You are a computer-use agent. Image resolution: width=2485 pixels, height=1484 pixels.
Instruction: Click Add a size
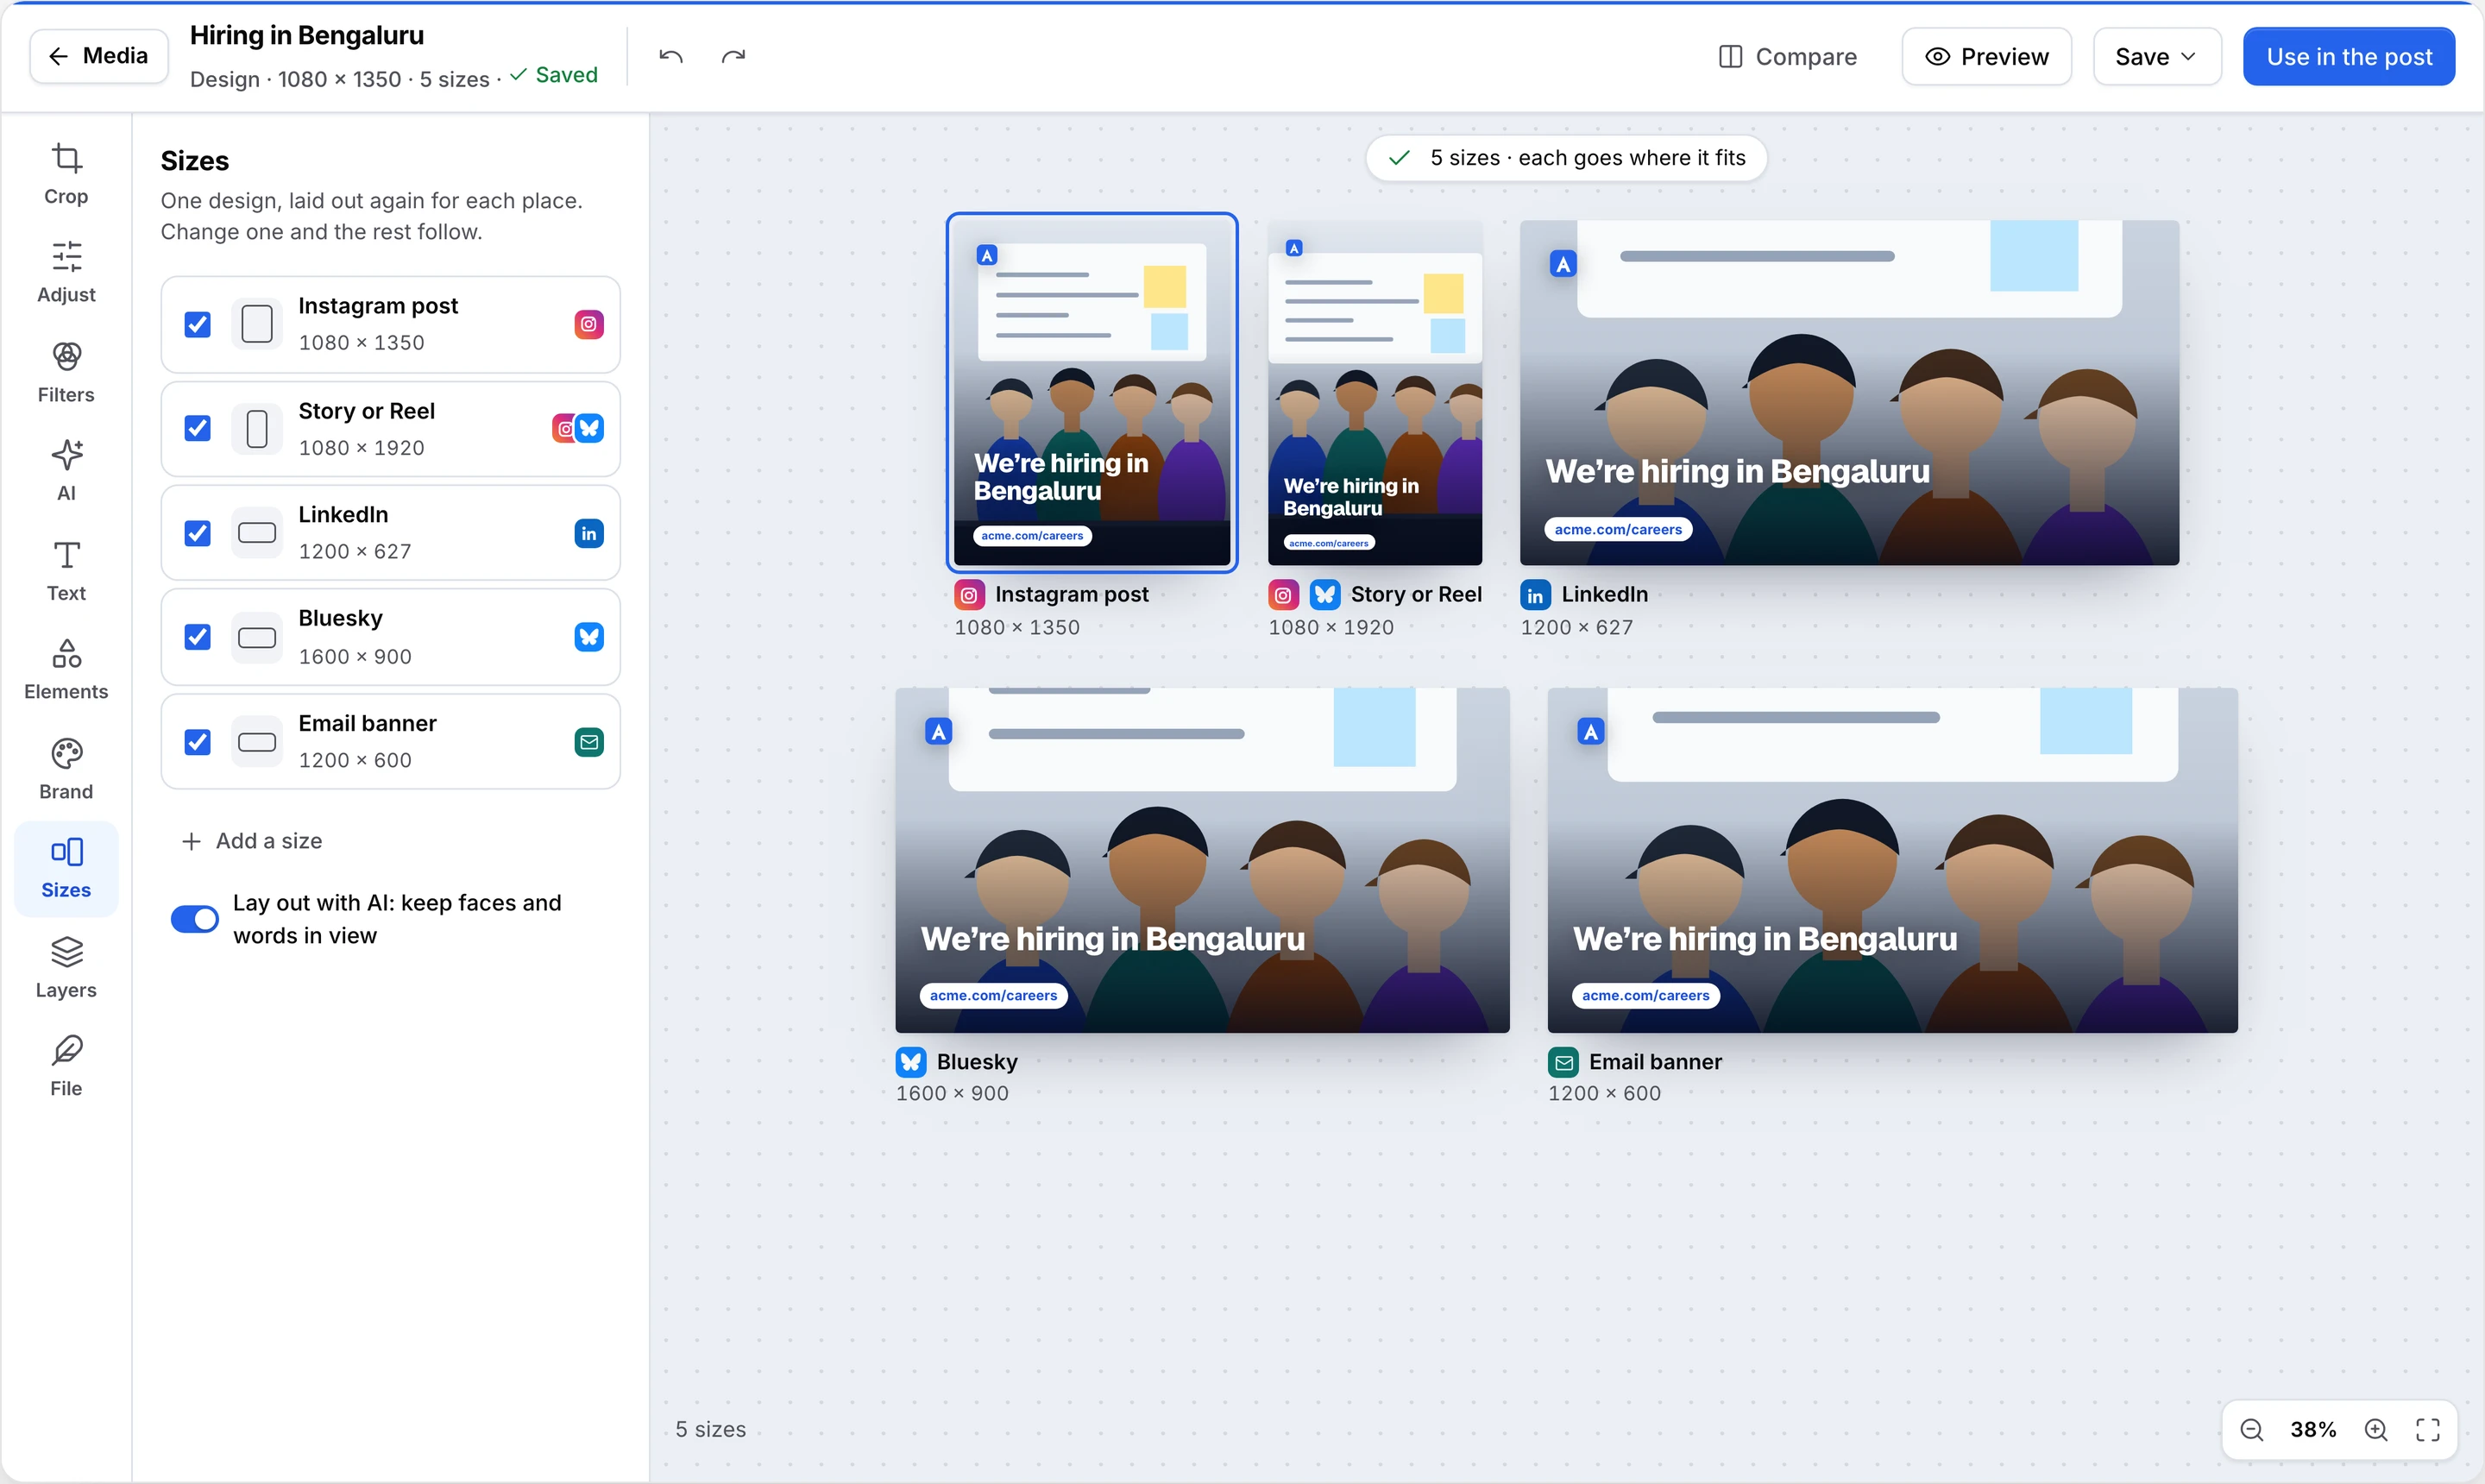click(x=252, y=841)
